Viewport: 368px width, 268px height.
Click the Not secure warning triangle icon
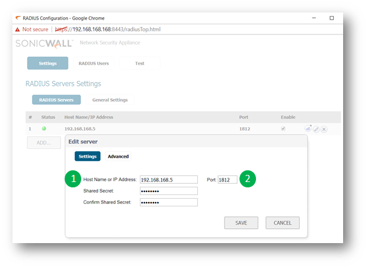tap(17, 30)
